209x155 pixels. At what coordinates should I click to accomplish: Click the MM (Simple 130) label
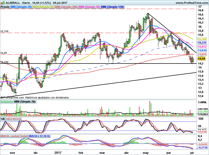pyautogui.click(x=112, y=7)
